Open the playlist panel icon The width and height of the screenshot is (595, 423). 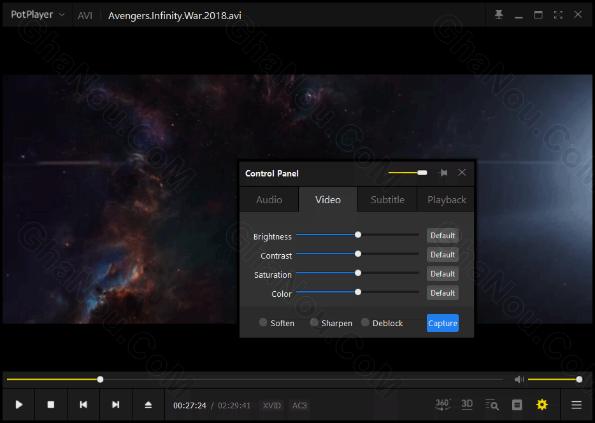[517, 405]
